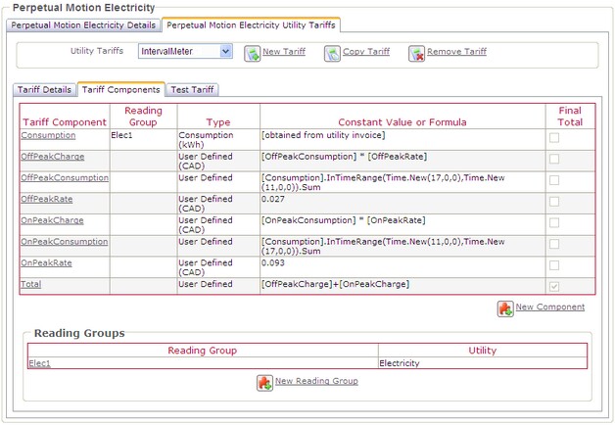
Task: Click the New Component puzzle icon
Action: 505,308
